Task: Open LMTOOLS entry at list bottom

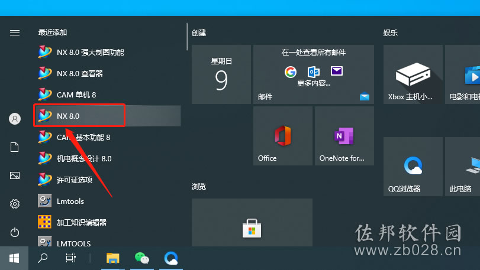Action: click(107, 241)
